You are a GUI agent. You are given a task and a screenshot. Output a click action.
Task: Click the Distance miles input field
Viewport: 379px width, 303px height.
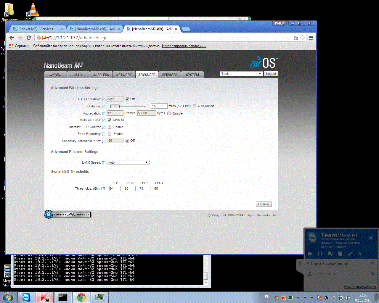(159, 106)
